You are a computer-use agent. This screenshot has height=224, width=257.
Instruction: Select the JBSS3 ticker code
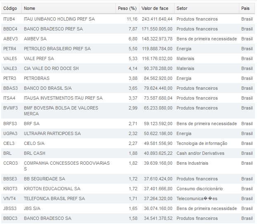click(x=10, y=208)
